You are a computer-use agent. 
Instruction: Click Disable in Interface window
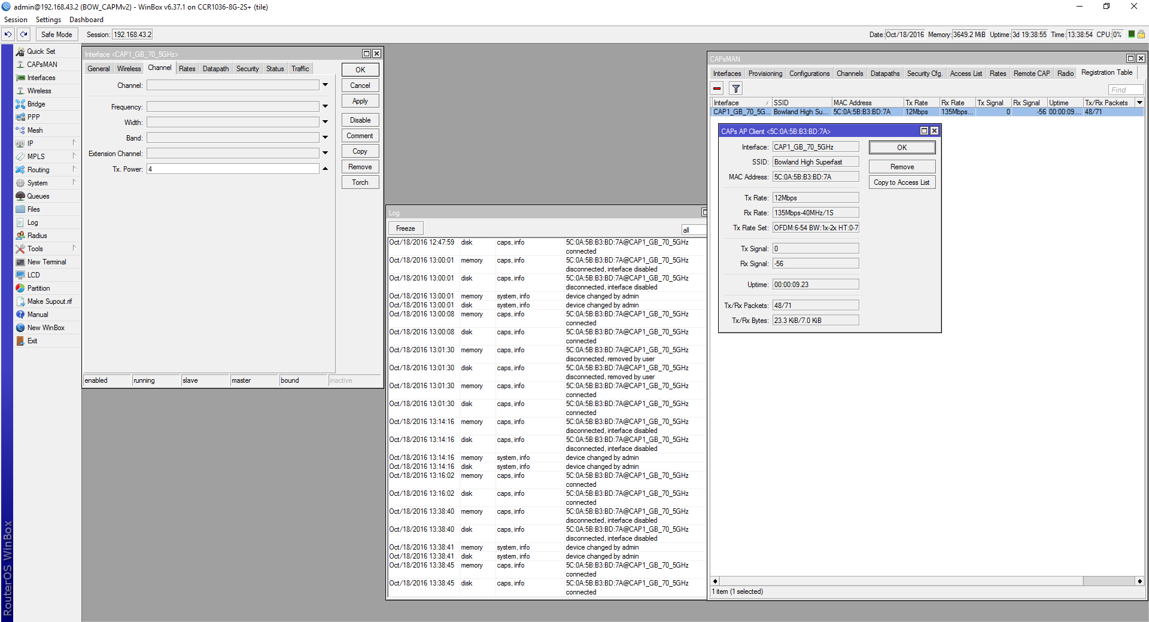(x=360, y=120)
